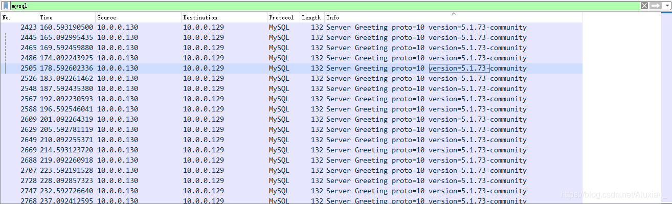Sort by the Destination column header
The image size is (672, 204).
click(x=224, y=17)
